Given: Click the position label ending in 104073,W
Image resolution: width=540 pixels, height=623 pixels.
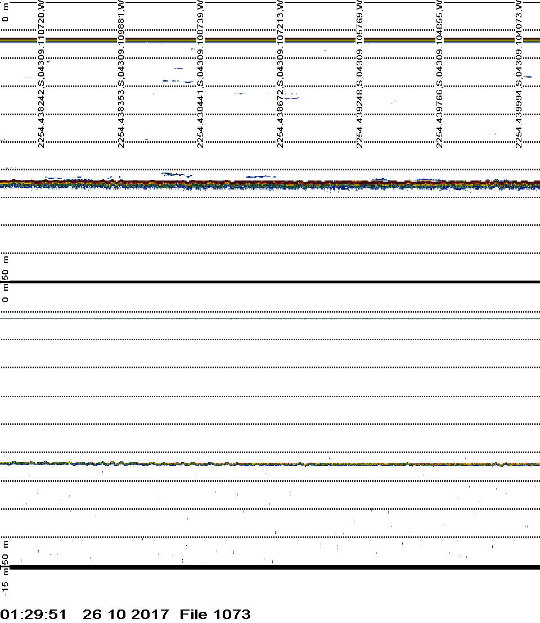Looking at the screenshot, I should tap(519, 74).
